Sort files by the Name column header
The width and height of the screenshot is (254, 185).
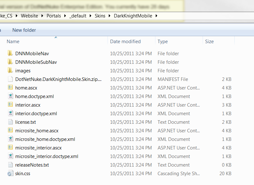click(13, 42)
